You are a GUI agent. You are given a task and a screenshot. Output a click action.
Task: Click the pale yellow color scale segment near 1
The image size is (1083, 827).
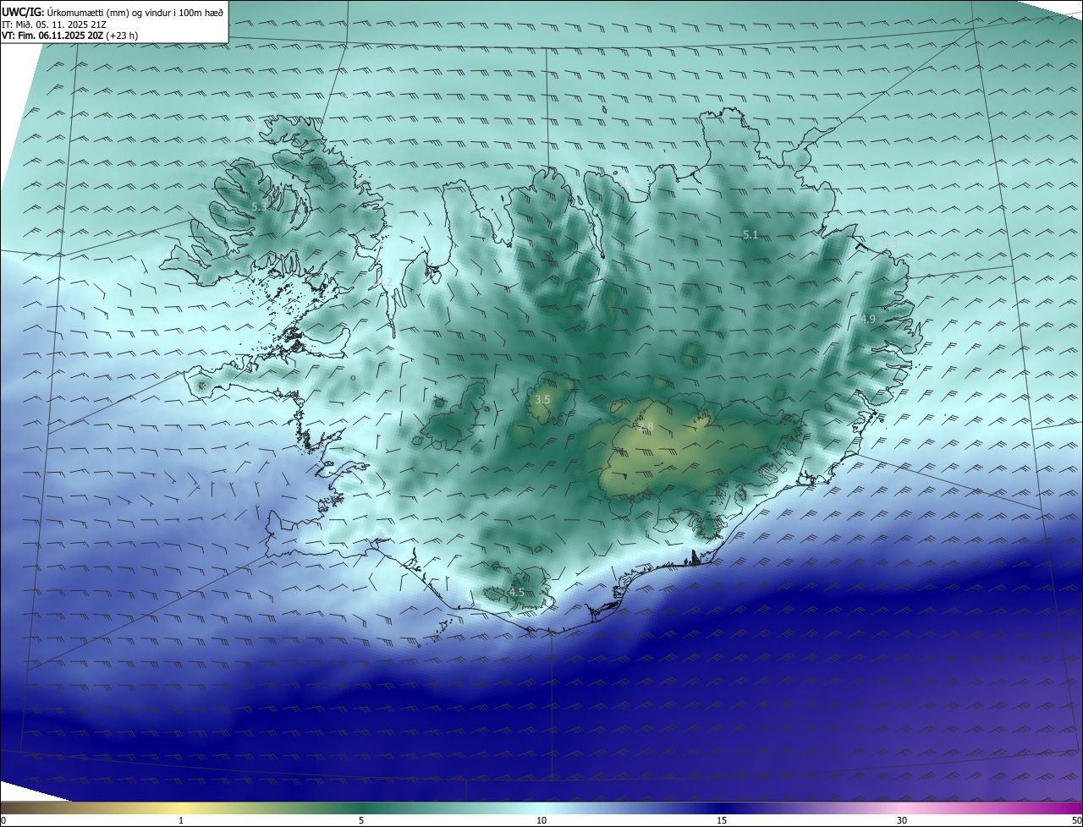tap(181, 808)
